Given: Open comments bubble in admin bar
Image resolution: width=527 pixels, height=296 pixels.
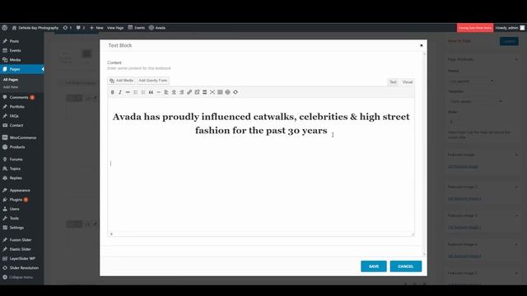Looking at the screenshot, I should tap(81, 28).
